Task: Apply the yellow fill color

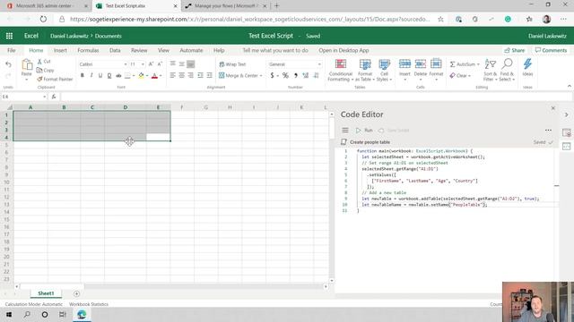Action: (141, 75)
